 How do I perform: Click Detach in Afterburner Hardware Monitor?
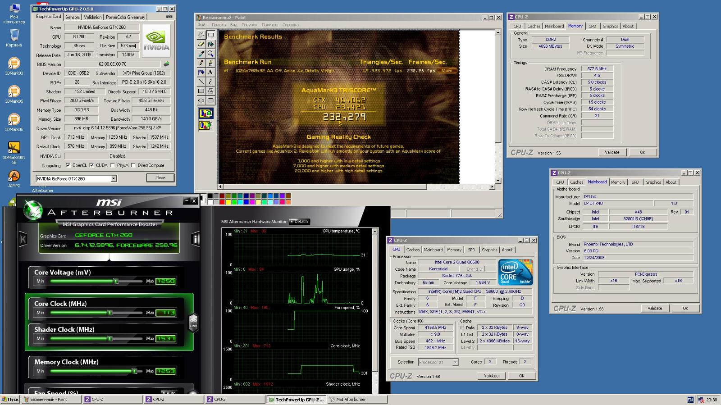(299, 222)
